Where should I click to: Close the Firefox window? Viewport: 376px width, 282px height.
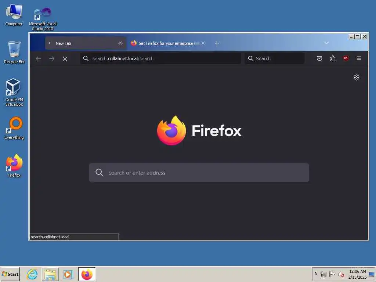(x=364, y=37)
